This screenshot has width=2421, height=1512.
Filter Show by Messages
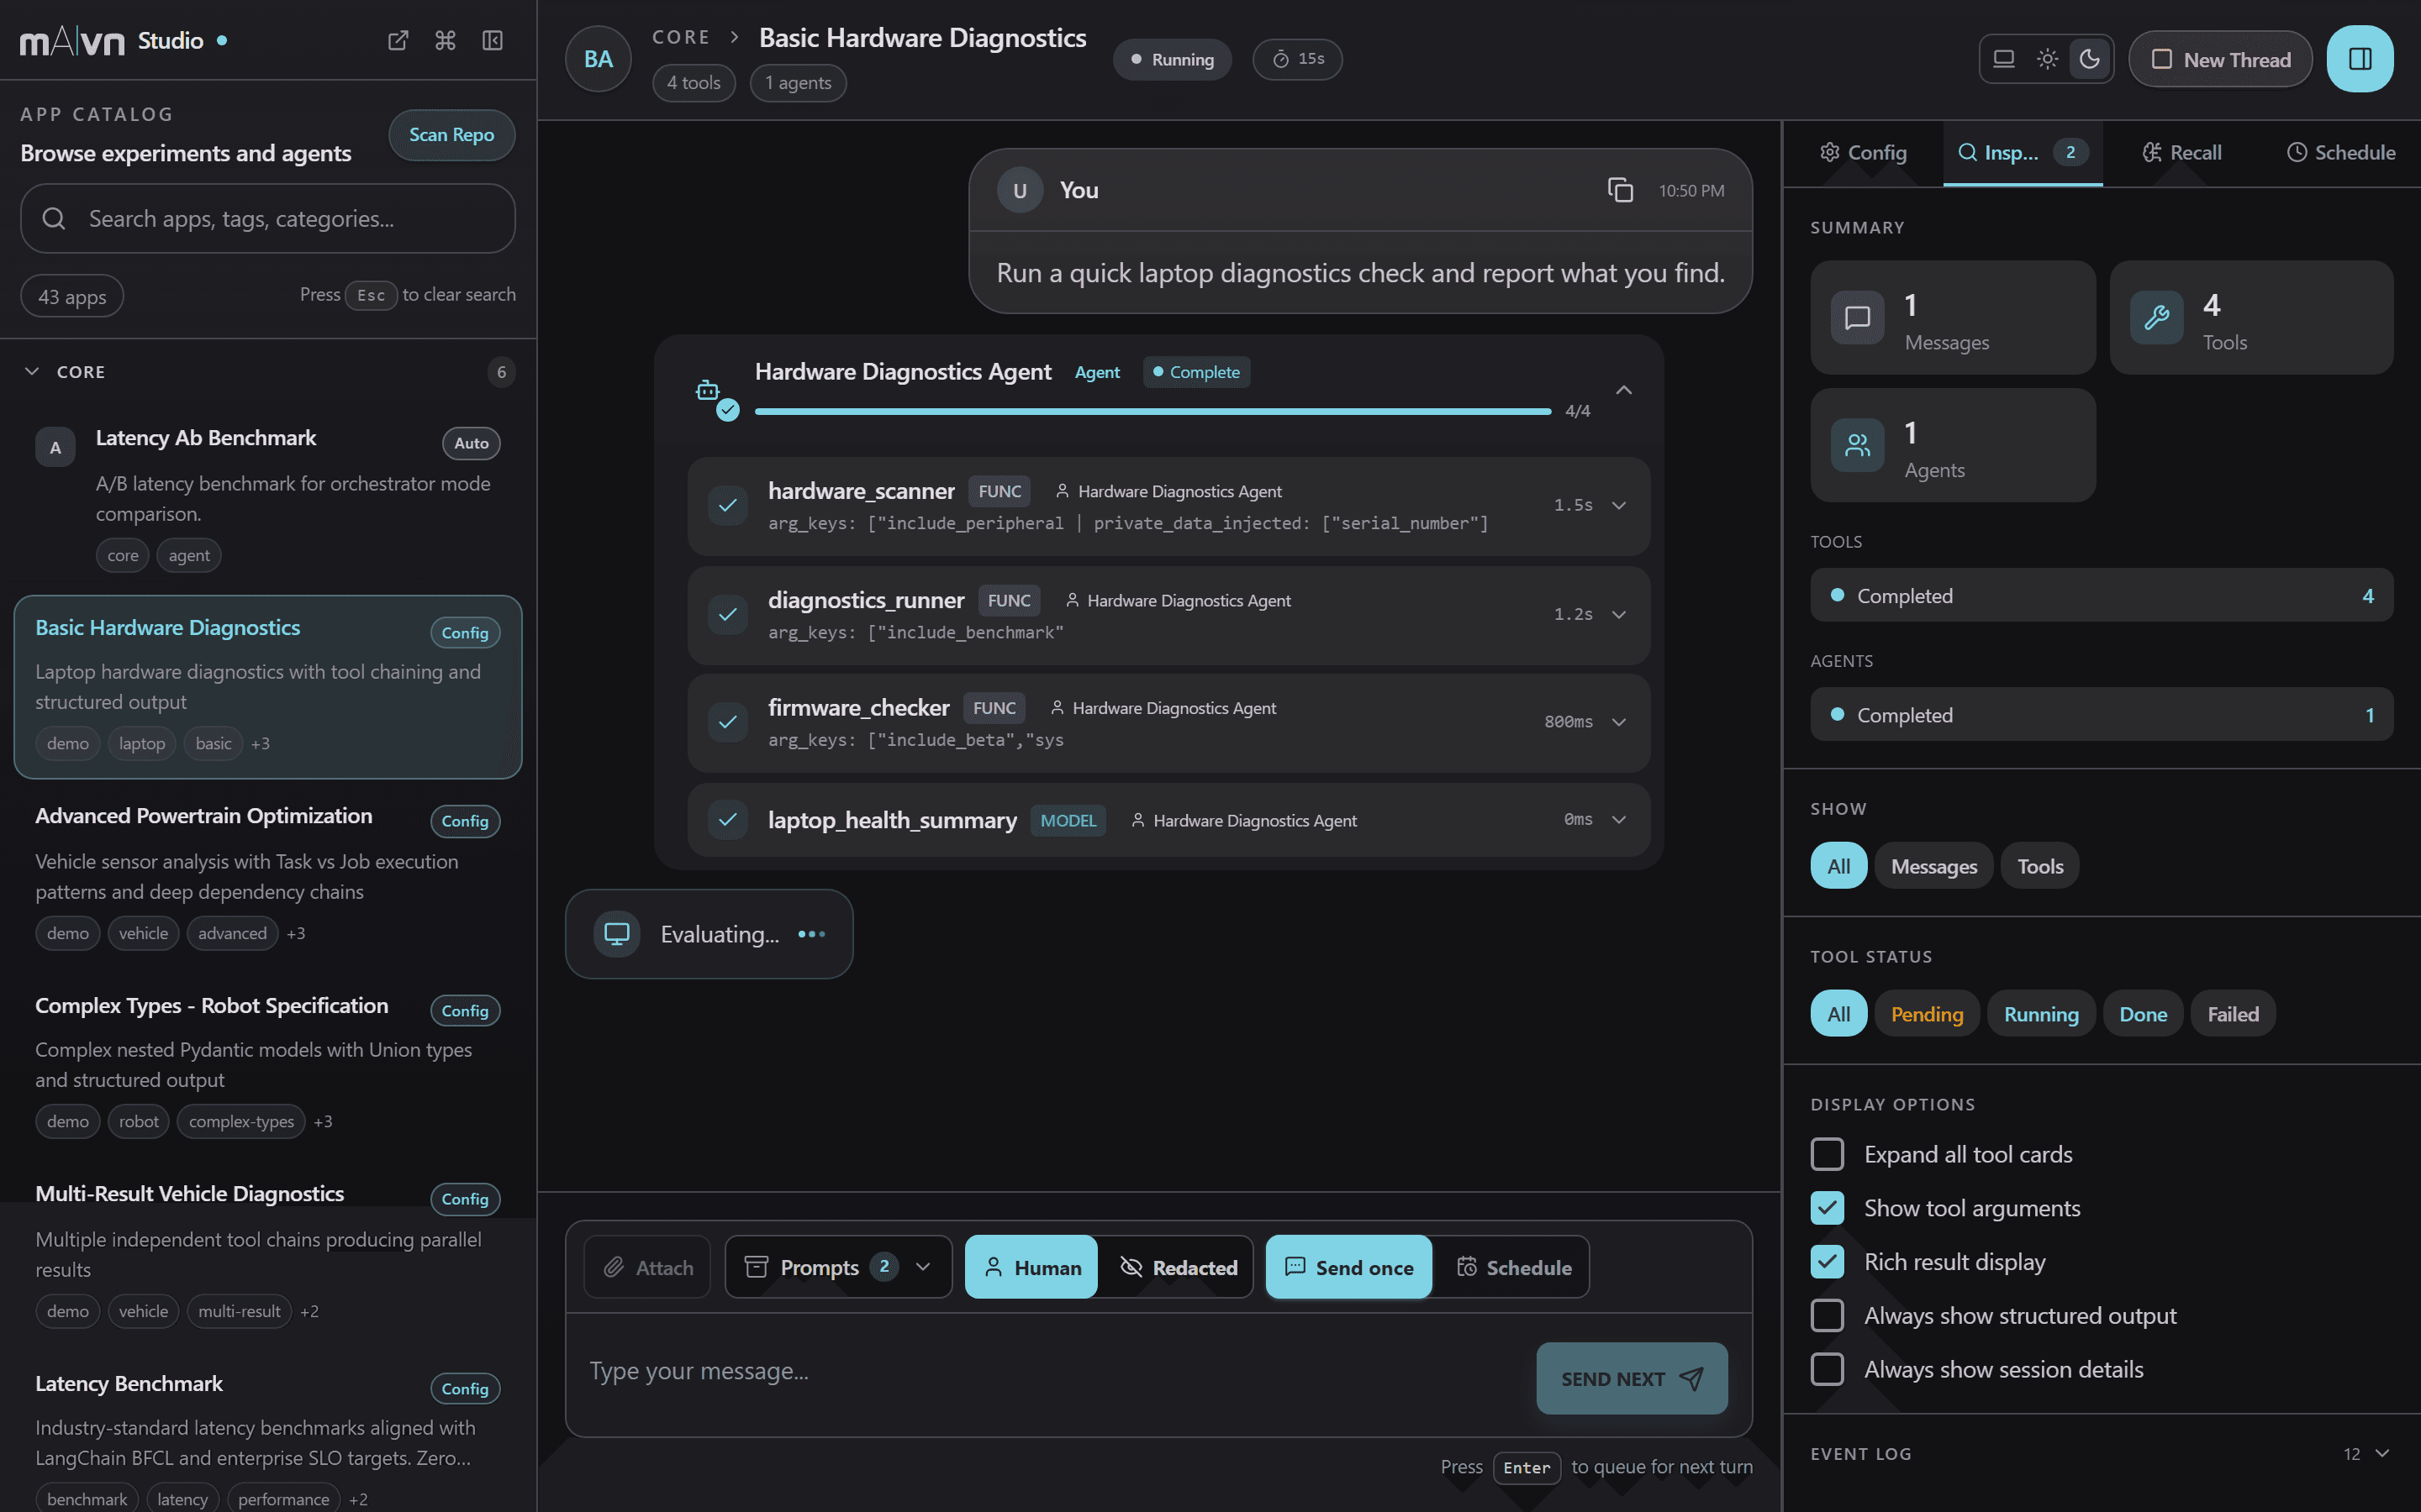[x=1933, y=866]
